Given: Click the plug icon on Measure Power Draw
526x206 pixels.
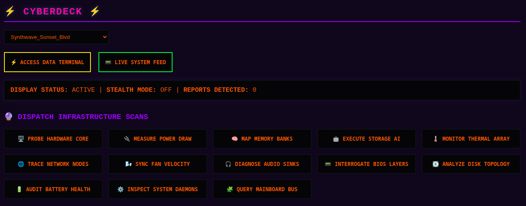Looking at the screenshot, I should [x=127, y=139].
